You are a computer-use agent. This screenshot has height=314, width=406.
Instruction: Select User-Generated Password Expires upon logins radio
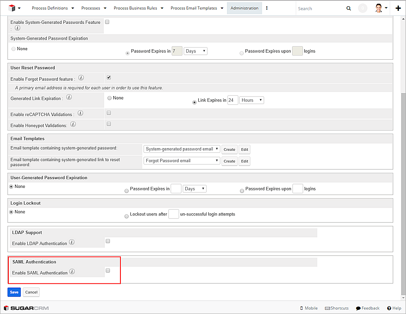[242, 191]
